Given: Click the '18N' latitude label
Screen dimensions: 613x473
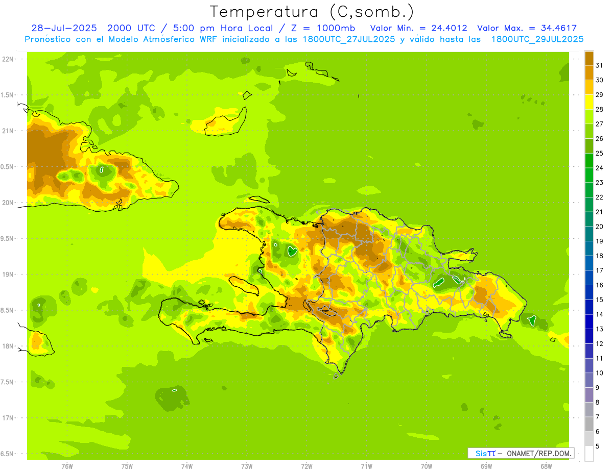Looking at the screenshot, I should pos(8,346).
